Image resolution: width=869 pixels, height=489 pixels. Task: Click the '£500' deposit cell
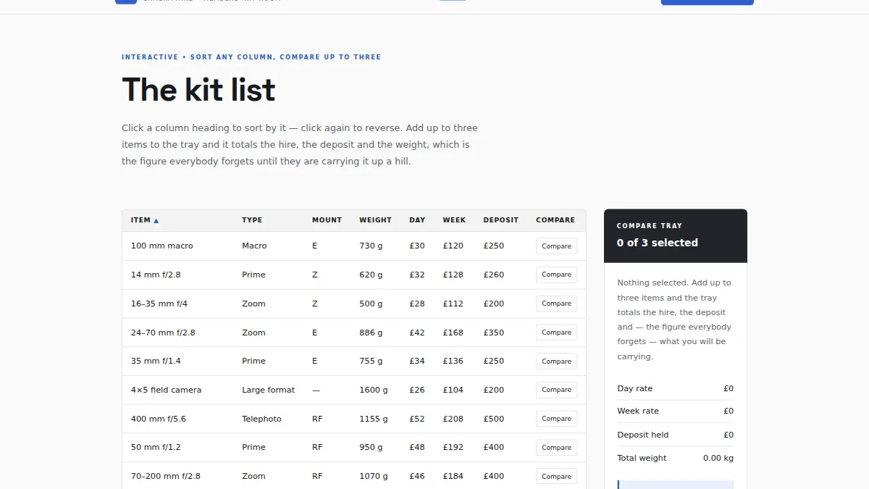494,419
